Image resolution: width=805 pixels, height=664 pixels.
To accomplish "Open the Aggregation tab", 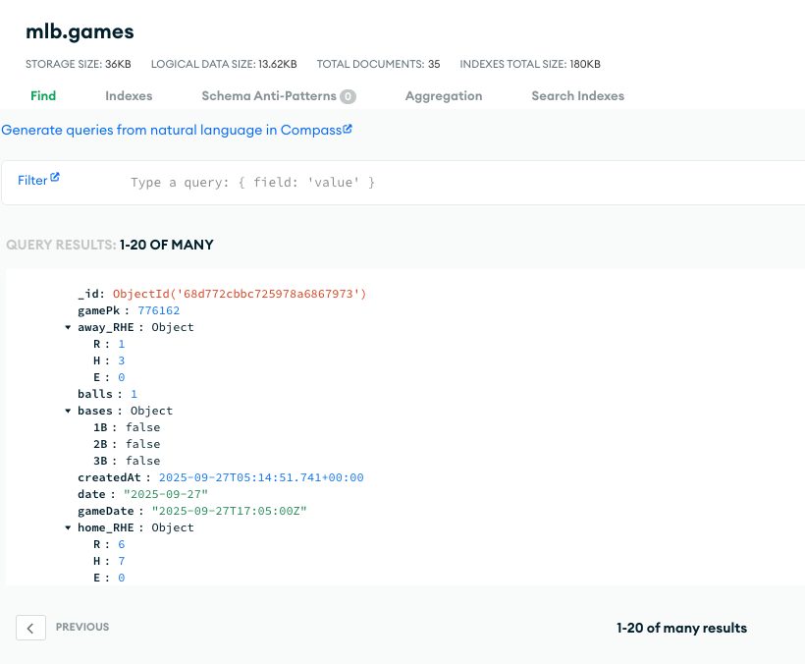I will coord(444,96).
